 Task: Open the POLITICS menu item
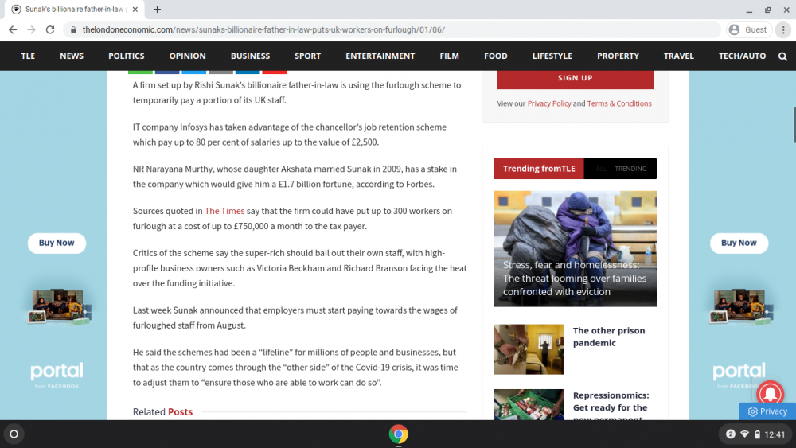click(127, 56)
